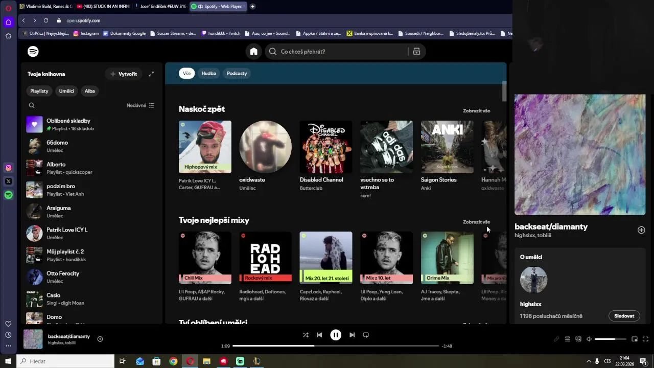Seek on the song progress bar
The height and width of the screenshot is (368, 654).
(x=336, y=346)
